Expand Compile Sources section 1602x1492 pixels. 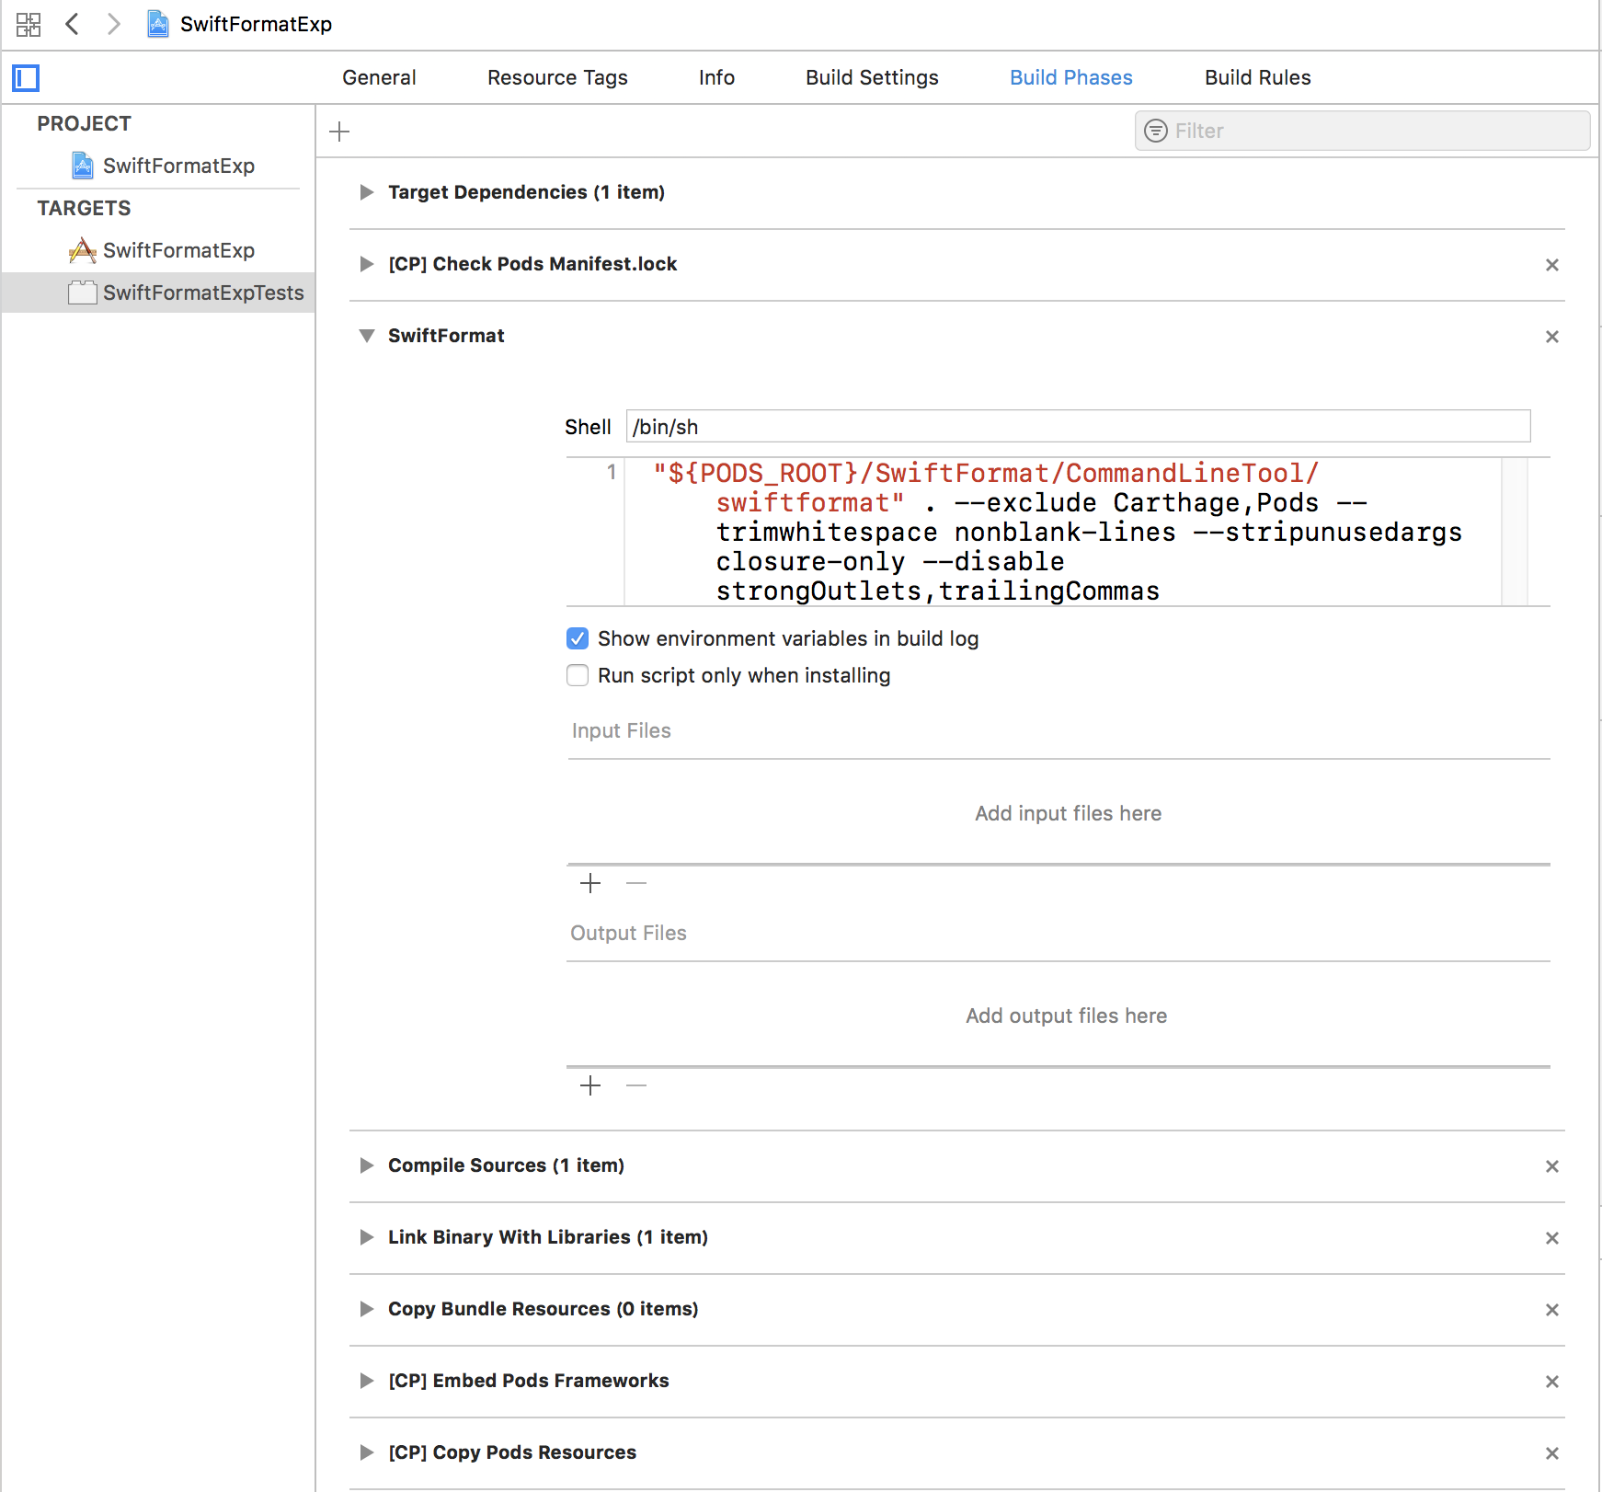click(x=367, y=1165)
